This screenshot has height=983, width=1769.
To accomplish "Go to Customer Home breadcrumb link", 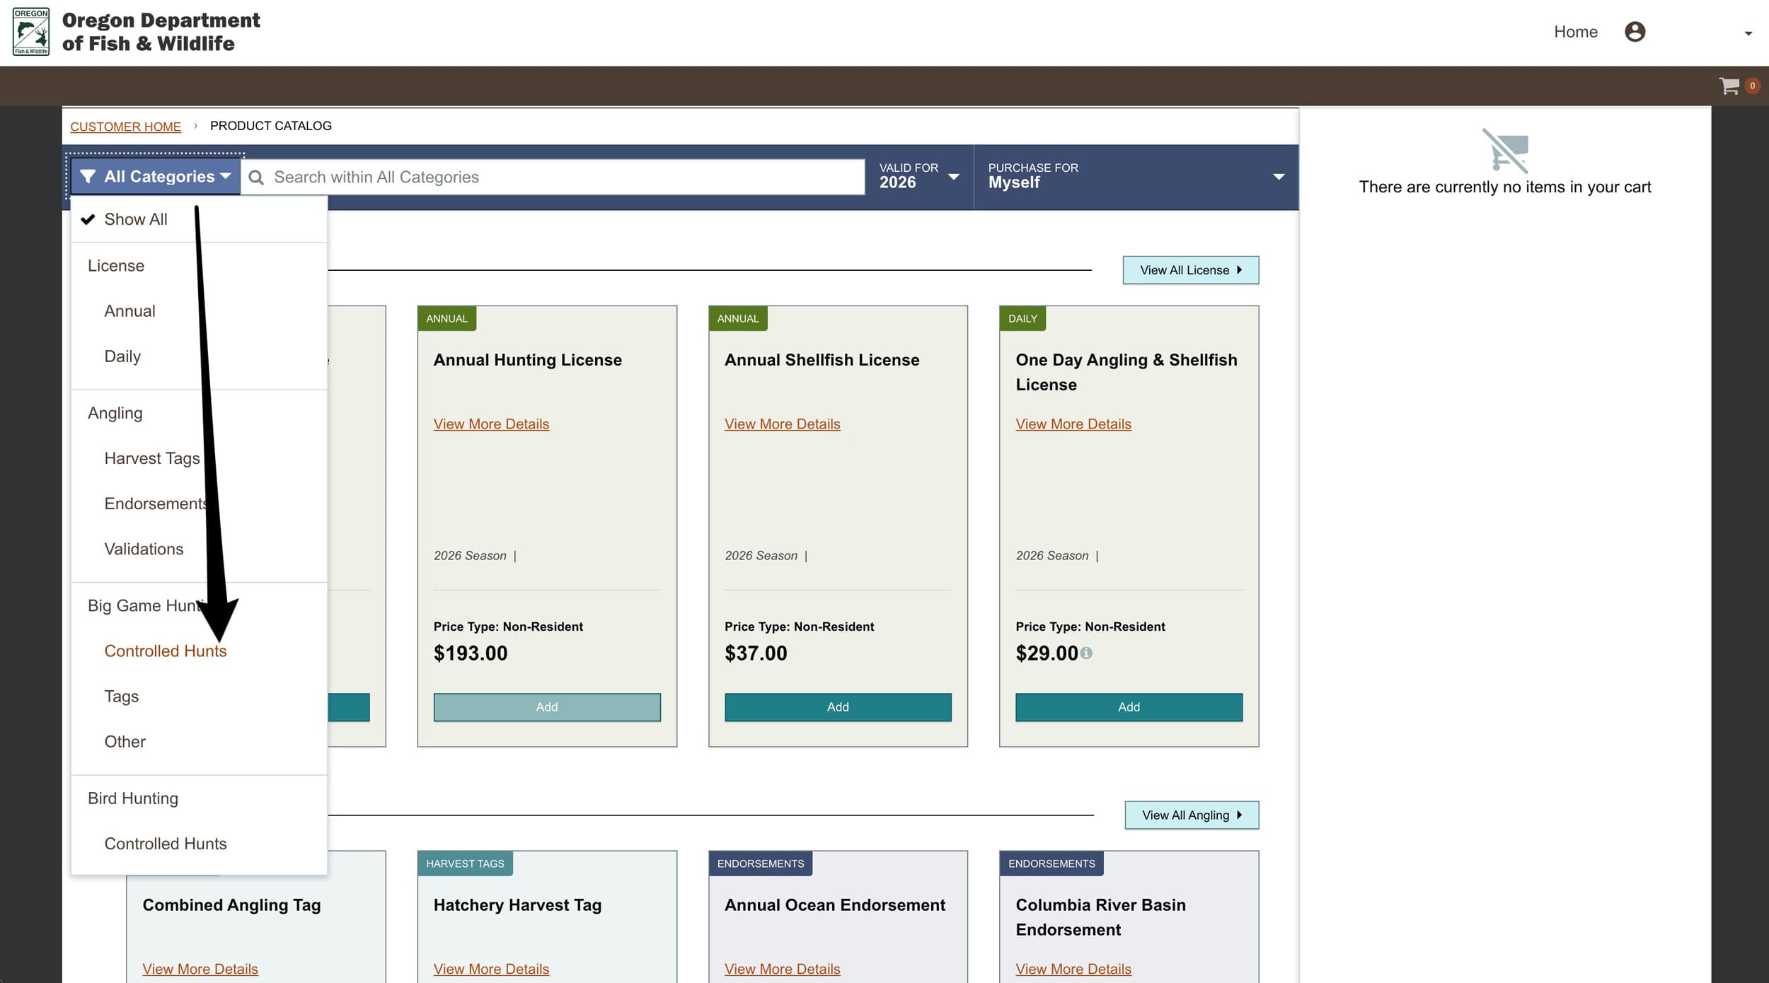I will [x=125, y=127].
